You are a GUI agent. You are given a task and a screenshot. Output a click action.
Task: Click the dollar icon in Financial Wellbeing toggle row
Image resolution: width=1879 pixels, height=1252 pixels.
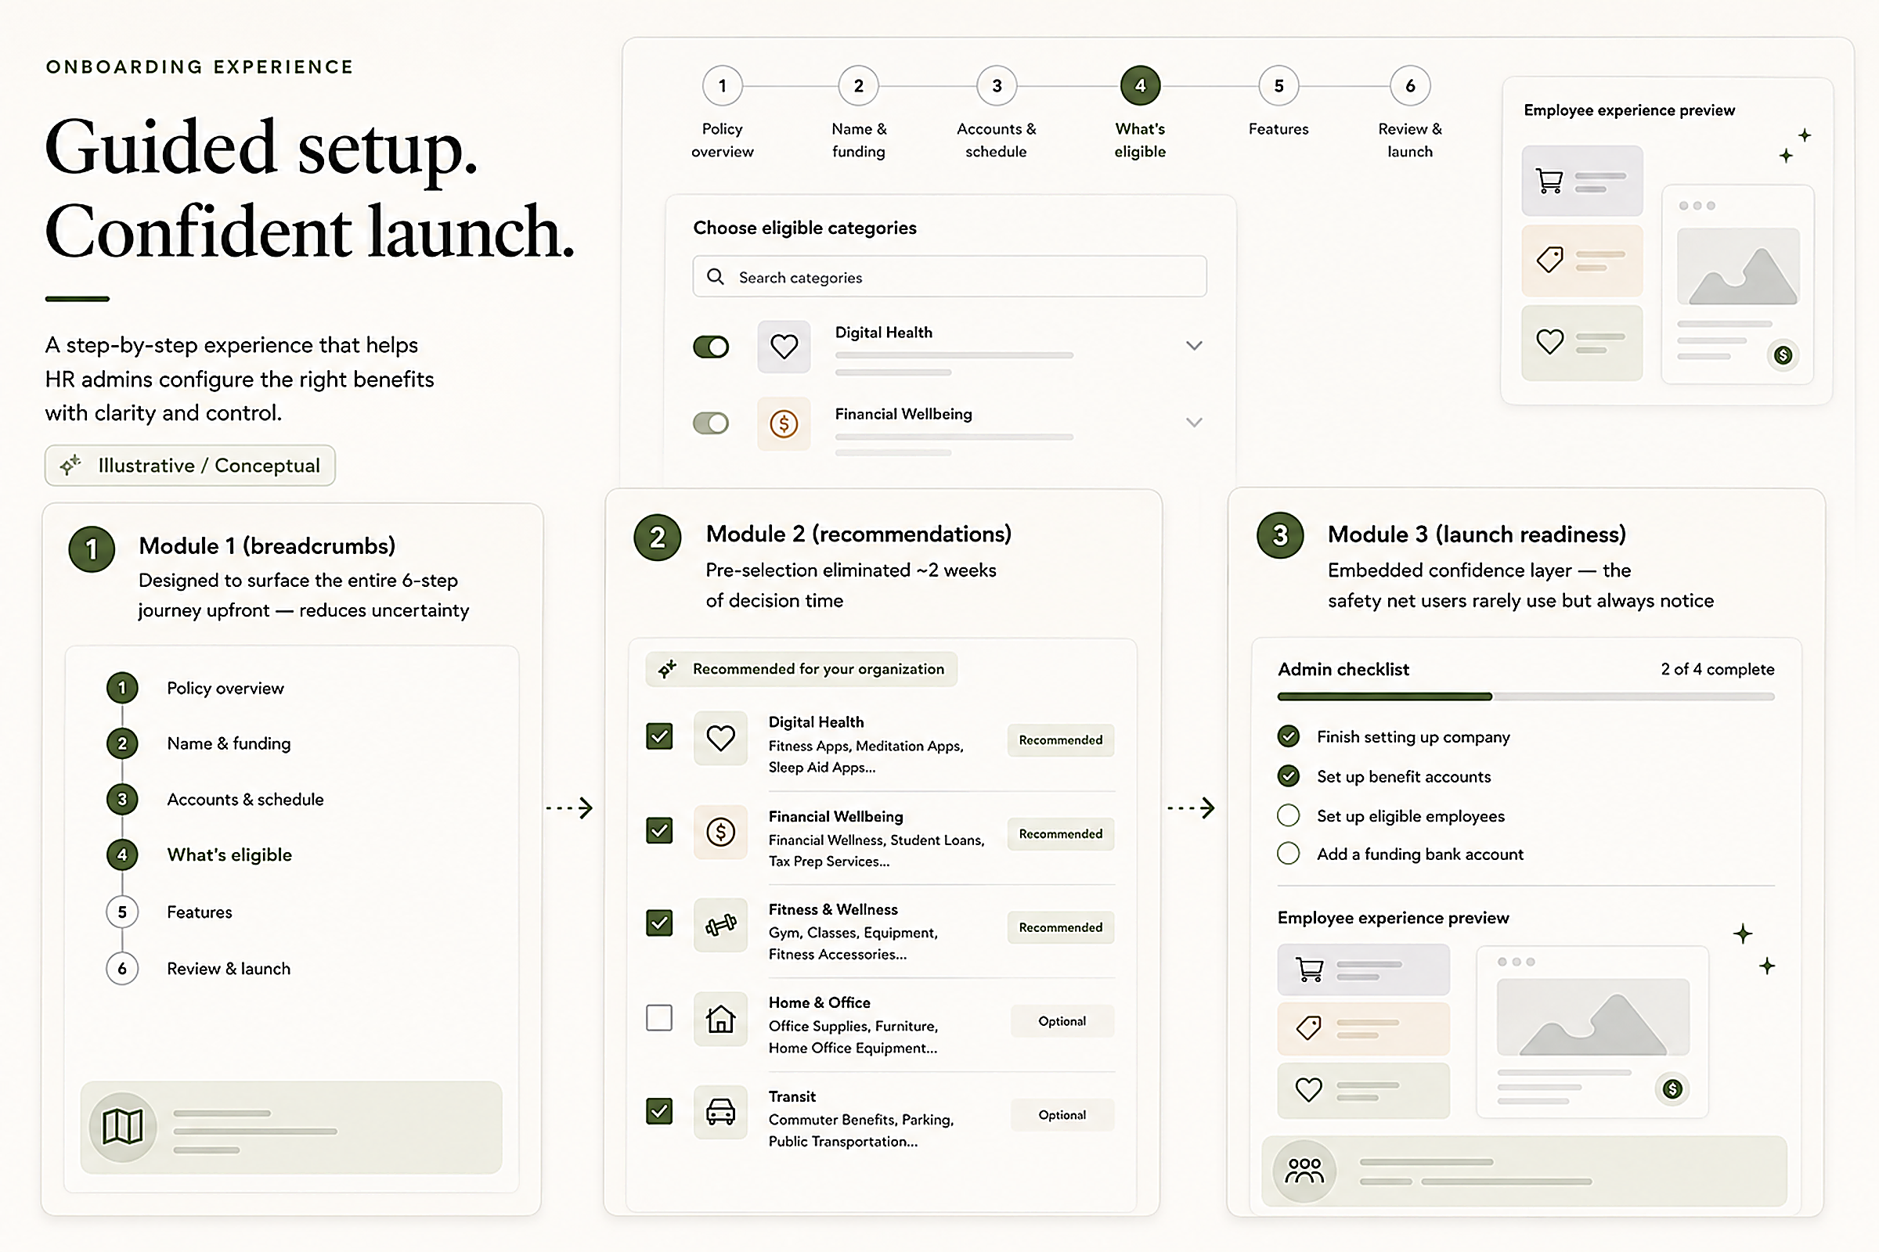[x=784, y=423]
